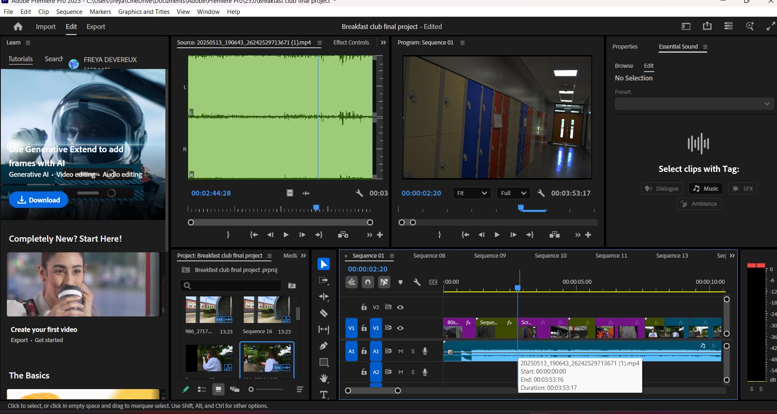Open Program monitor button overflow chevrons
777x414 pixels.
tap(577, 235)
